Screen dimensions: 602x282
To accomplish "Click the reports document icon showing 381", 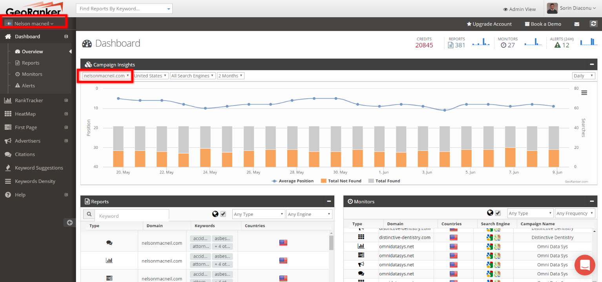I will click(451, 45).
